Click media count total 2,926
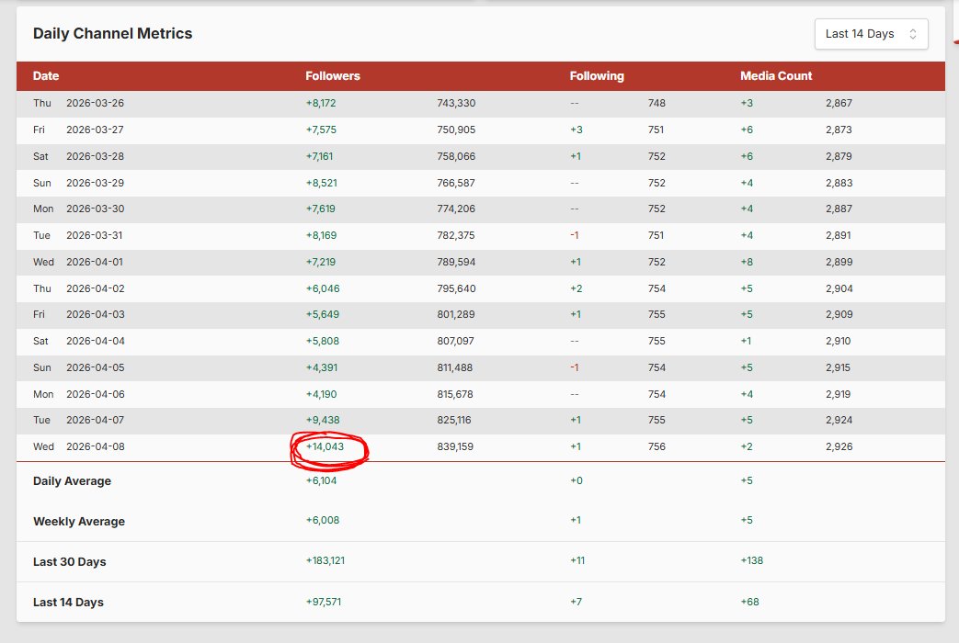 coord(839,446)
